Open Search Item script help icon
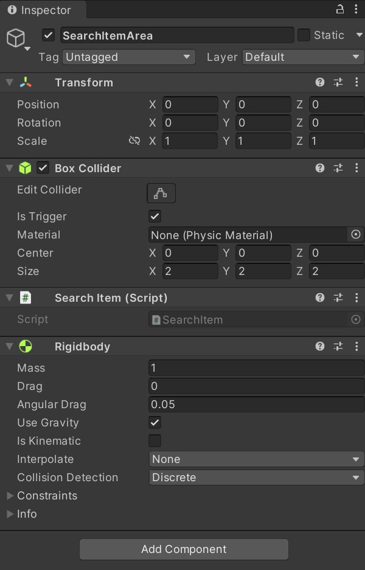The width and height of the screenshot is (365, 570). [x=320, y=298]
